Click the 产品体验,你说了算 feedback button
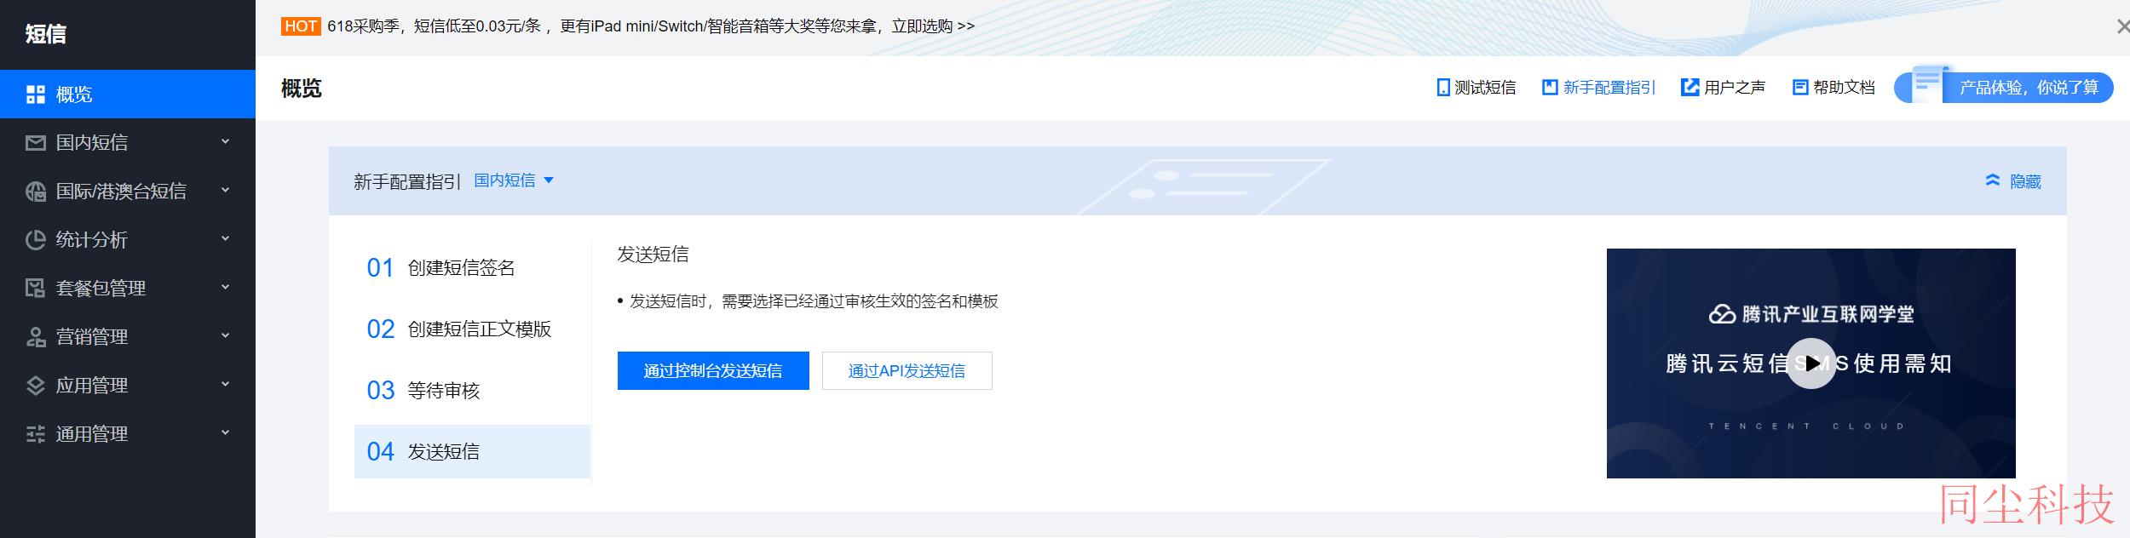The height and width of the screenshot is (538, 2130). coord(2003,87)
